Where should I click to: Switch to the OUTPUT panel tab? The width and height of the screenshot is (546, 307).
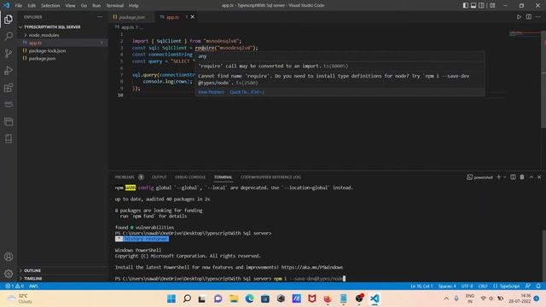(160, 177)
